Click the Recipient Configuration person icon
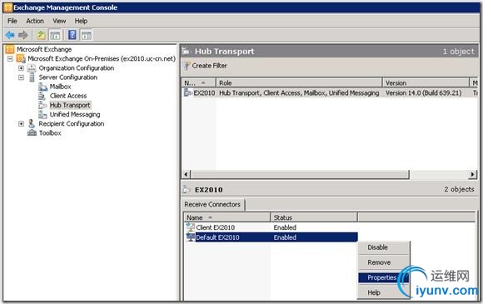Image resolution: width=483 pixels, height=304 pixels. pyautogui.click(x=32, y=124)
